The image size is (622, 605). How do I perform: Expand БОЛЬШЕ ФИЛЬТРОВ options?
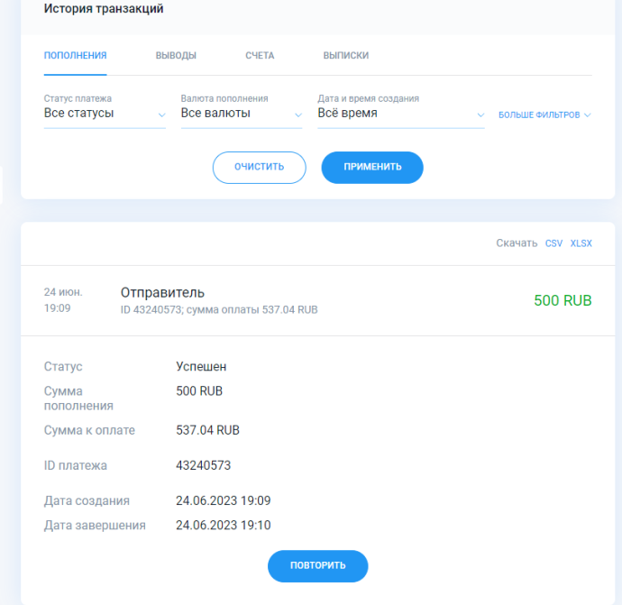pyautogui.click(x=544, y=115)
